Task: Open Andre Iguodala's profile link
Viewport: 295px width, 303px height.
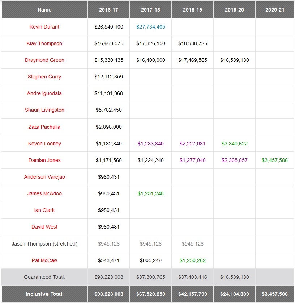Action: tap(44, 93)
